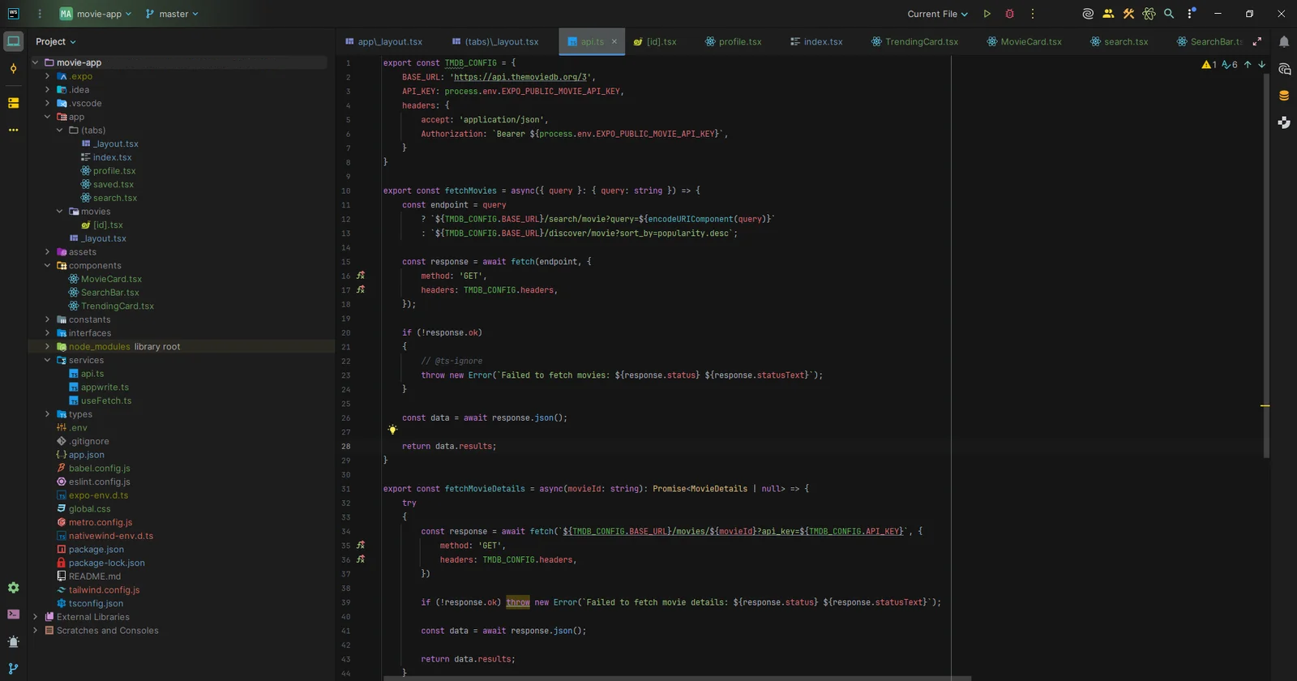Open the Current File run configuration dropdown
The height and width of the screenshot is (681, 1297).
937,14
